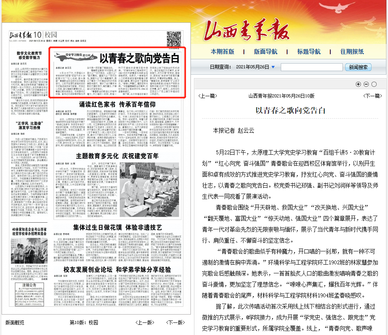This screenshot has width=388, height=335.
Task: Open 标题导航 title navigation menu
Action: coord(309,51)
